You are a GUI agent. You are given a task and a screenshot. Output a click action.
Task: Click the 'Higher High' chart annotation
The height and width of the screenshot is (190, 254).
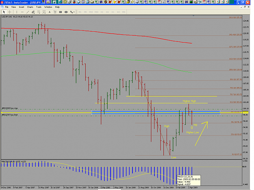point(189,101)
